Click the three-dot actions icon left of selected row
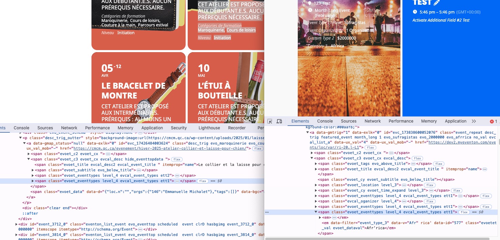This screenshot has width=500, height=240. pyautogui.click(x=267, y=212)
